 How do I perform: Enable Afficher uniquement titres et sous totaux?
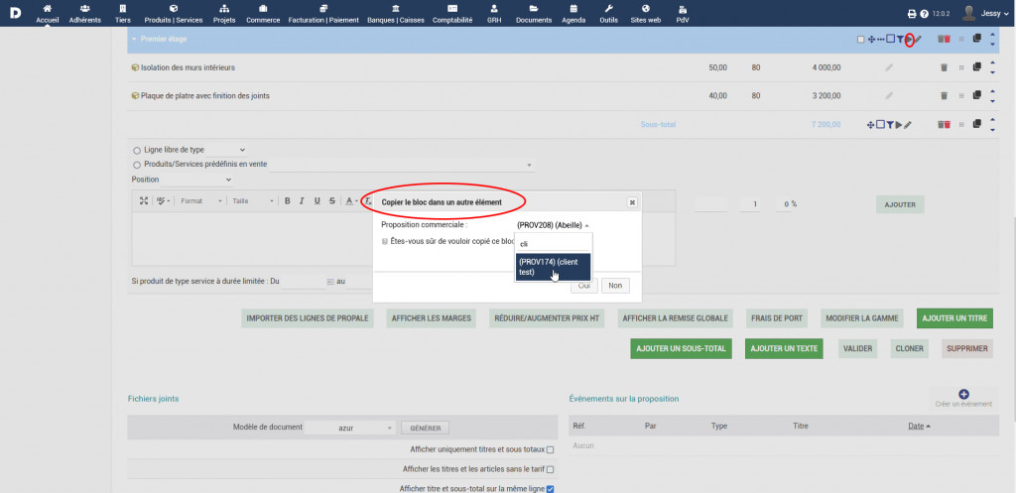550,449
